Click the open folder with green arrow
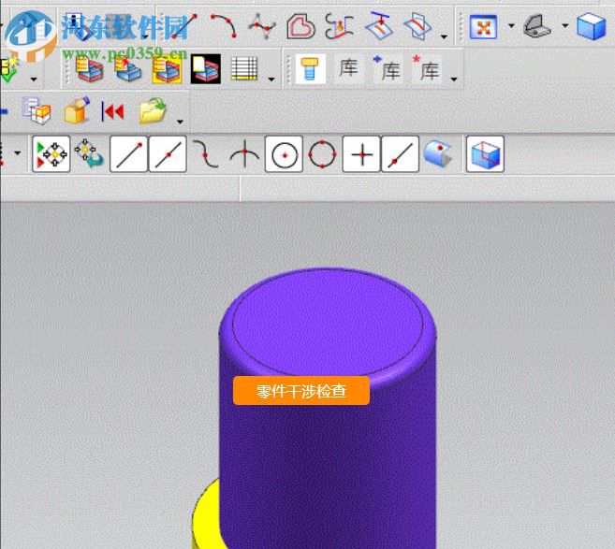615x549 pixels. pyautogui.click(x=153, y=111)
